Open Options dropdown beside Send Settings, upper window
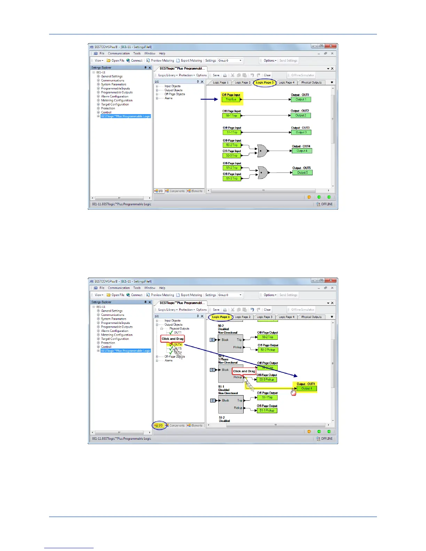This screenshot has height=551, width=426. [270, 61]
